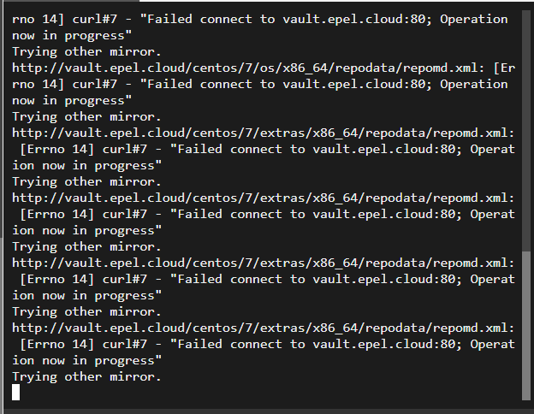Click the last "[Errno 14]" text in output
This screenshot has width=534, height=414.
tap(56, 345)
